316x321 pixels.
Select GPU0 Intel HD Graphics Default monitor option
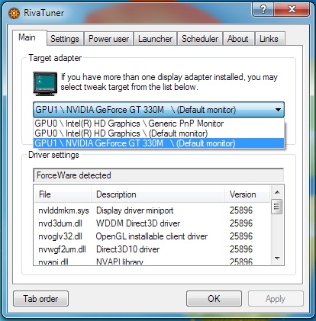click(159, 133)
